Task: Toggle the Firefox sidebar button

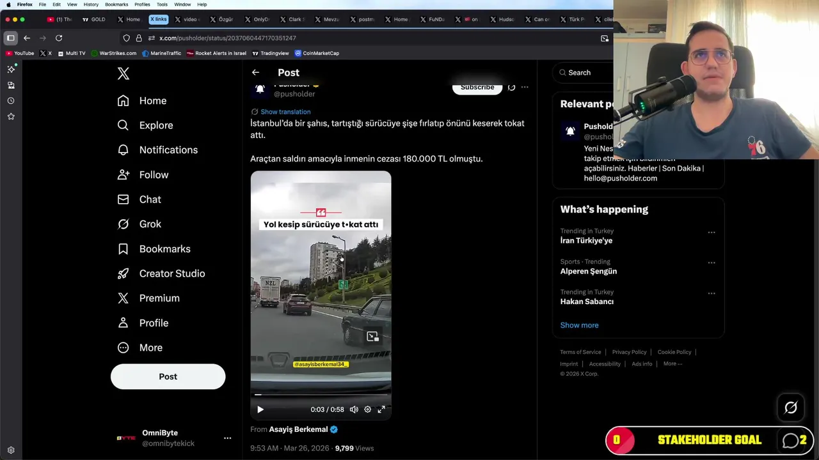Action: tap(11, 38)
